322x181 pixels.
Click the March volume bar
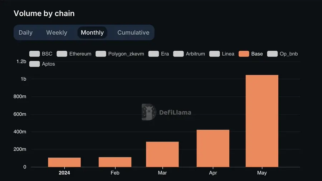[x=162, y=155]
